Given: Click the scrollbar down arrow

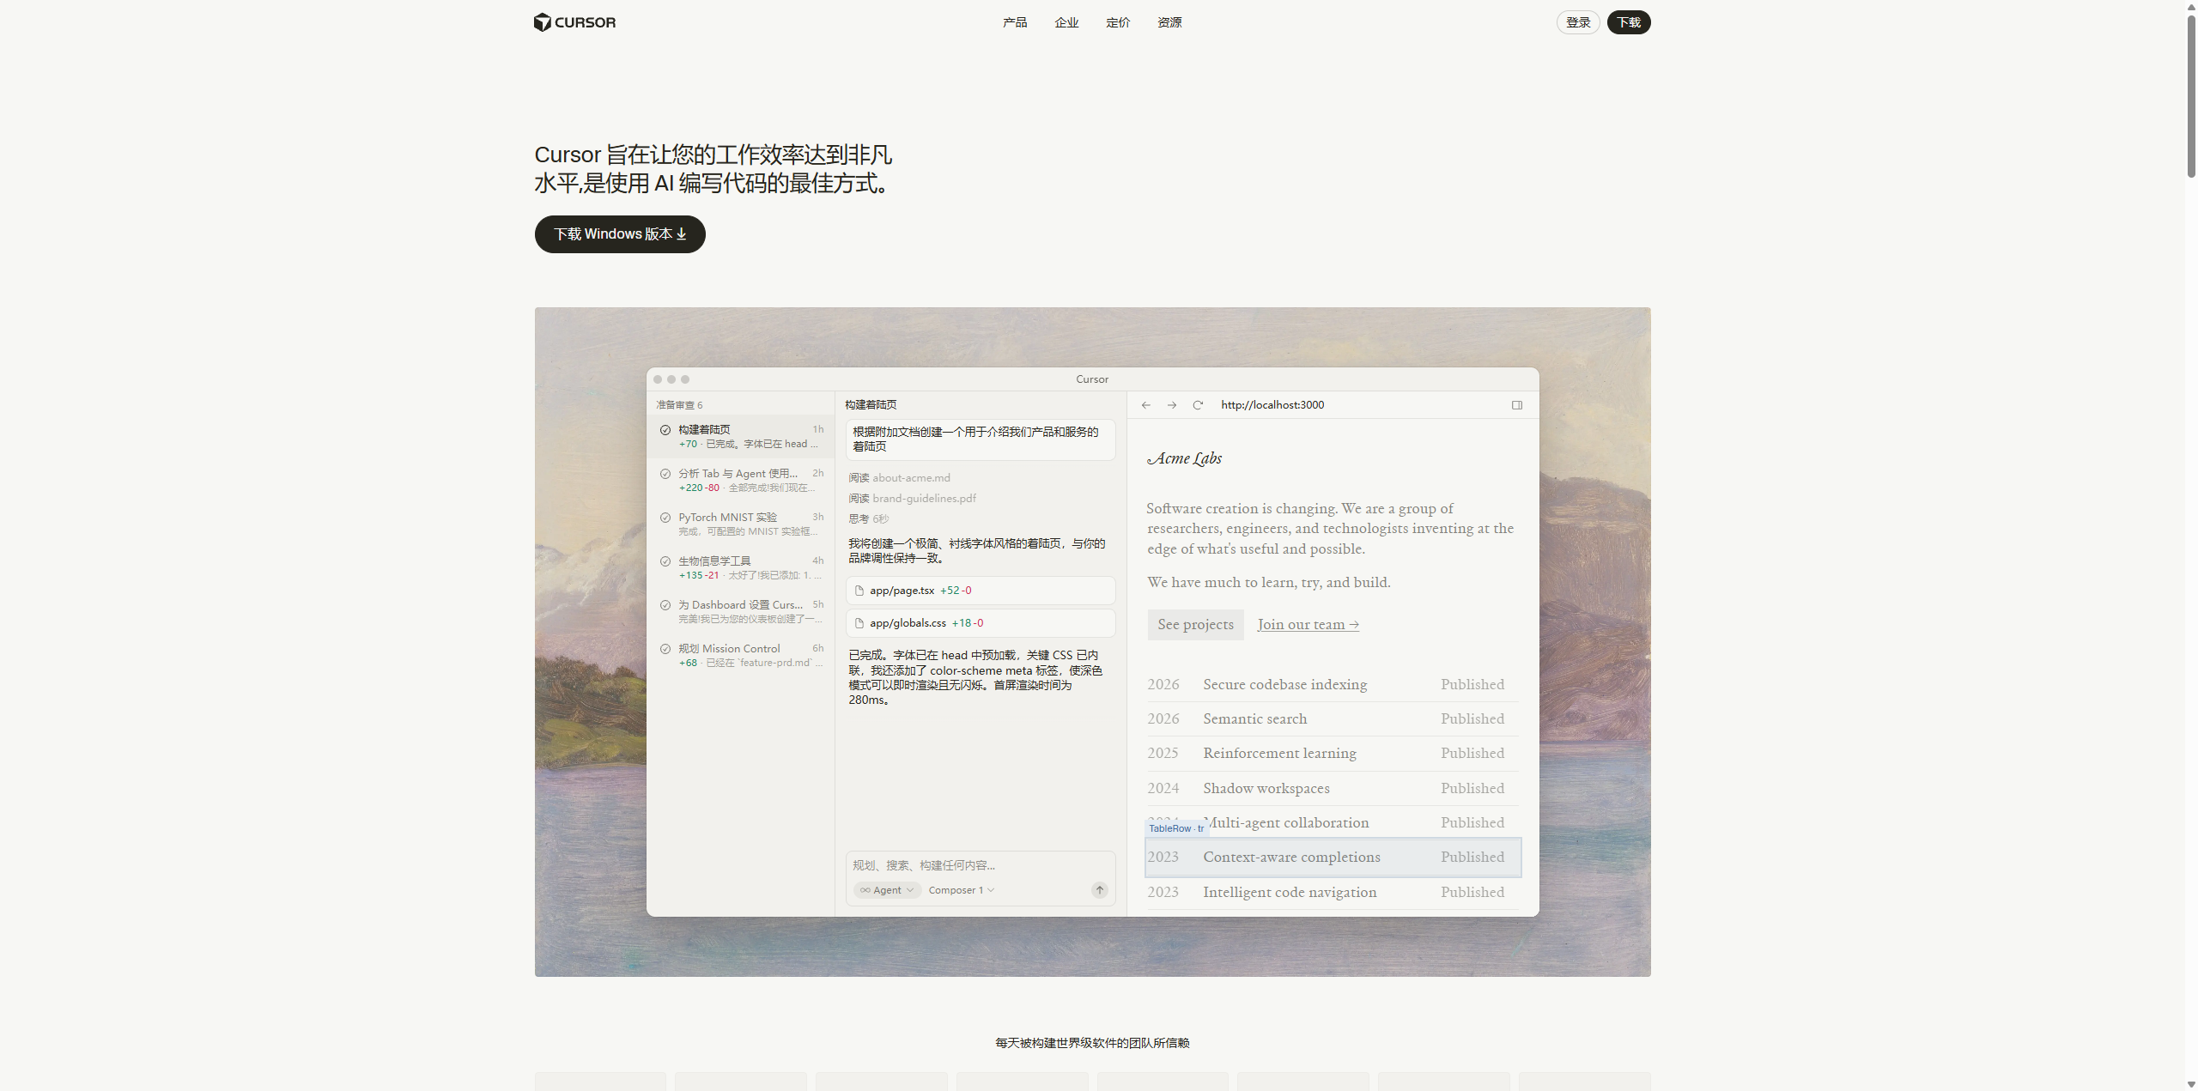Looking at the screenshot, I should [x=2191, y=1084].
